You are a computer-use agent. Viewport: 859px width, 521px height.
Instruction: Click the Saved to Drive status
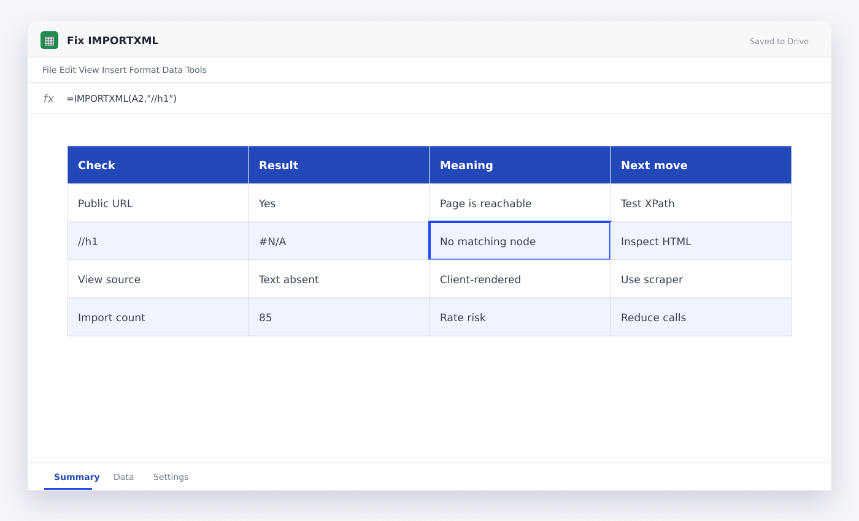coord(779,41)
